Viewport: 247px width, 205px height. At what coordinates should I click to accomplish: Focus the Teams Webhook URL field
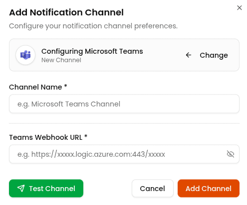pyautogui.click(x=124, y=154)
